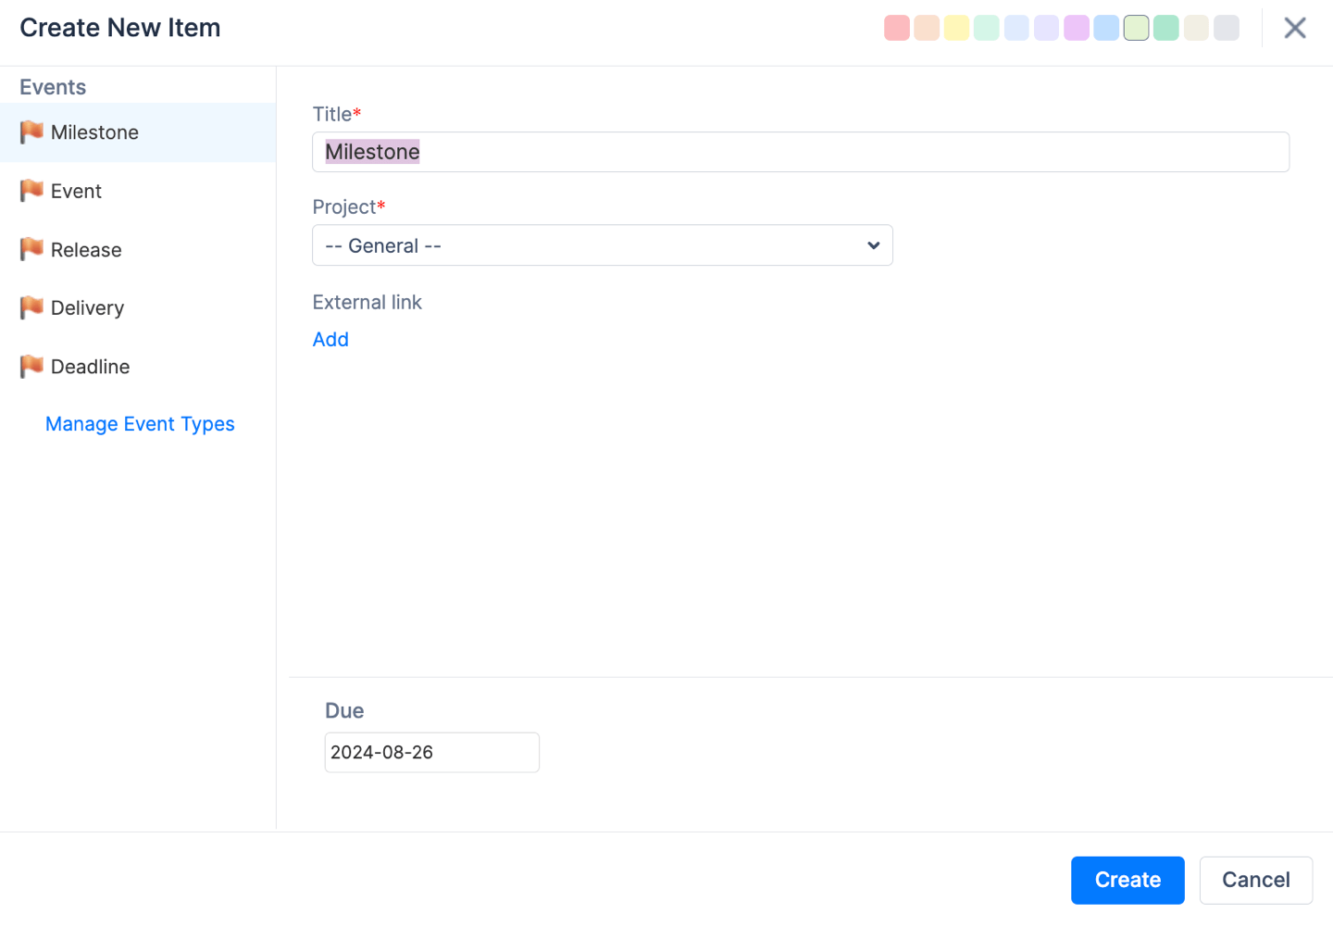
Task: Click the outlined pale green swatch
Action: click(x=1136, y=28)
